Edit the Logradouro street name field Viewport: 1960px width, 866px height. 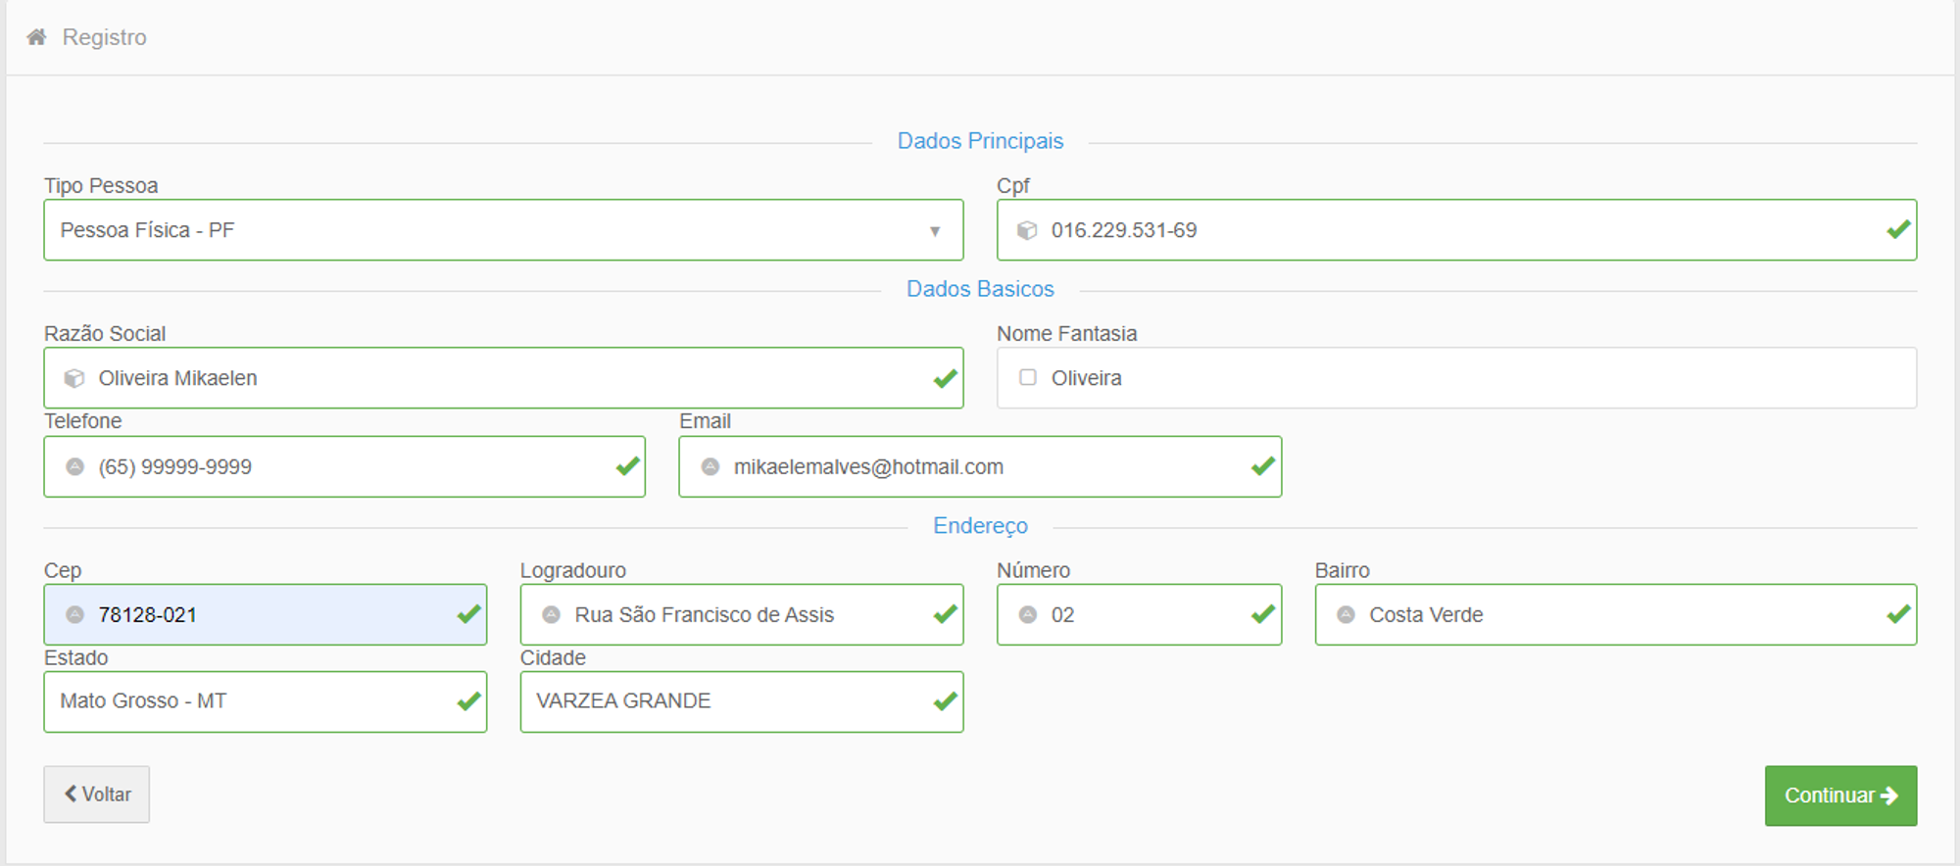[745, 615]
